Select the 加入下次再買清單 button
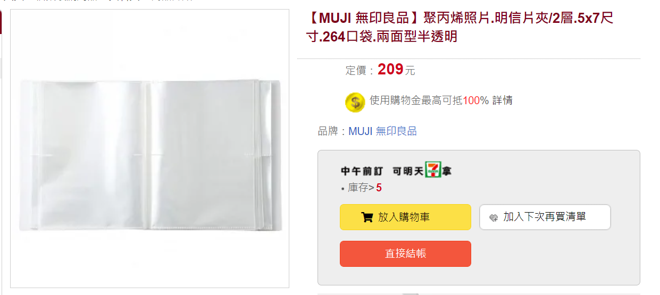 pyautogui.click(x=545, y=217)
